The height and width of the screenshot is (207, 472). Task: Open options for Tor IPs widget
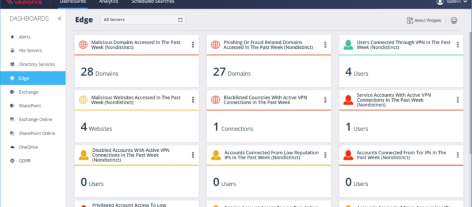pos(458,155)
